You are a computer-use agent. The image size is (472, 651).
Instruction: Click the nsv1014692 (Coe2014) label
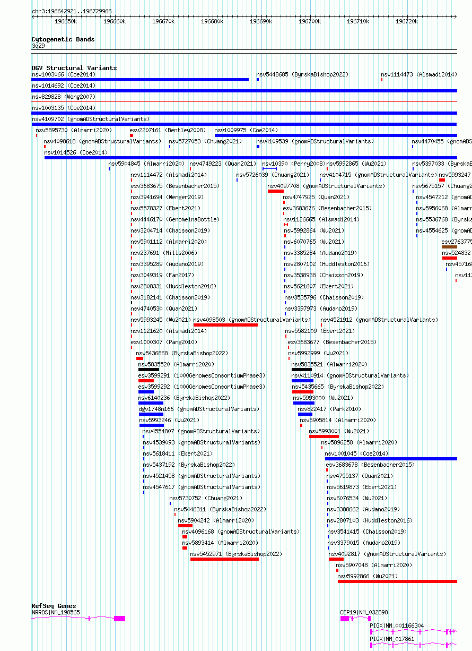(64, 86)
